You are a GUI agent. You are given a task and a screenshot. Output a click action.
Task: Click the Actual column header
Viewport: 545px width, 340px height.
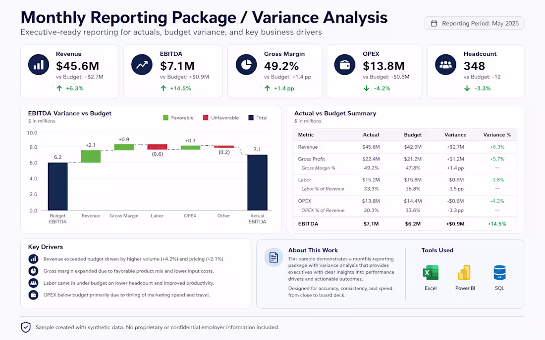(x=371, y=135)
